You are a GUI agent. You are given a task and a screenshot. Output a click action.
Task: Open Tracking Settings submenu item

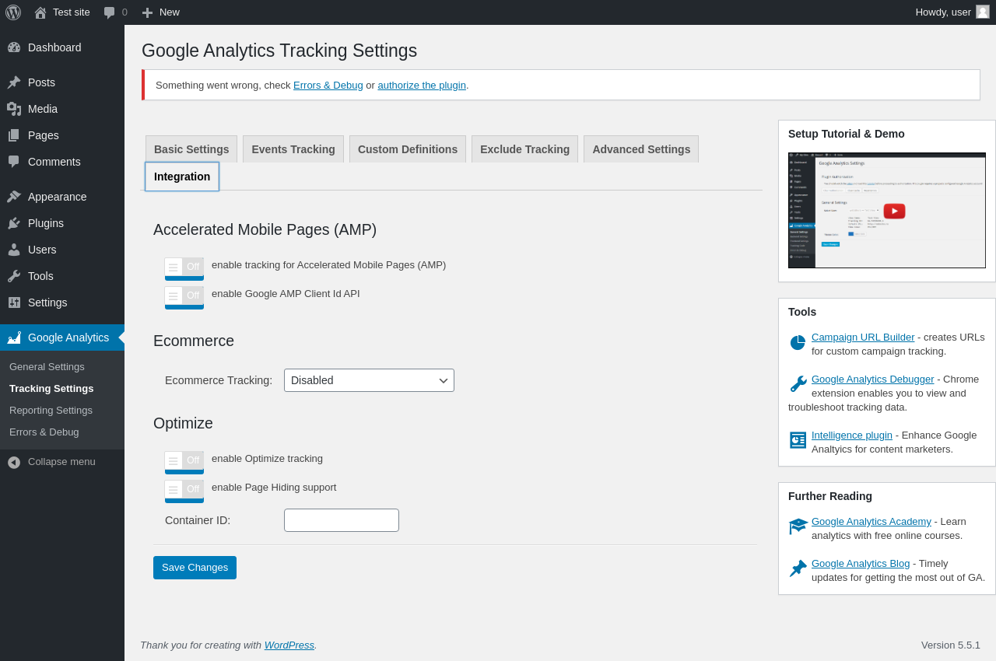tap(51, 389)
